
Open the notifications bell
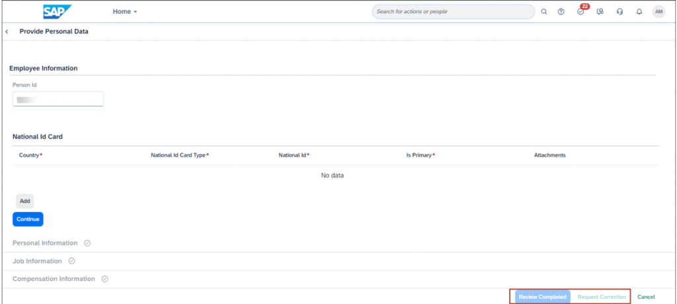click(x=639, y=12)
